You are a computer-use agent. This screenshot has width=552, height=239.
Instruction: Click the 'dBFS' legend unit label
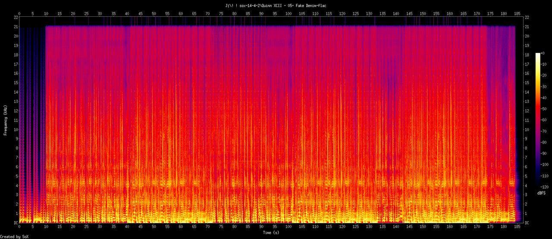pyautogui.click(x=542, y=193)
